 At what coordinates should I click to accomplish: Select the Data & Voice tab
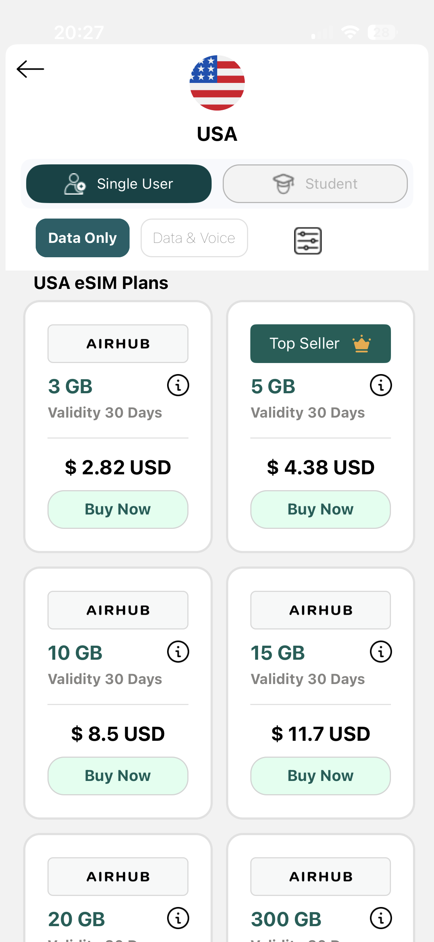[x=194, y=238]
